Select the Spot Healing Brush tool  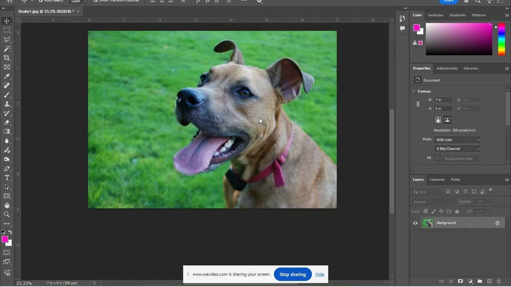pos(7,85)
